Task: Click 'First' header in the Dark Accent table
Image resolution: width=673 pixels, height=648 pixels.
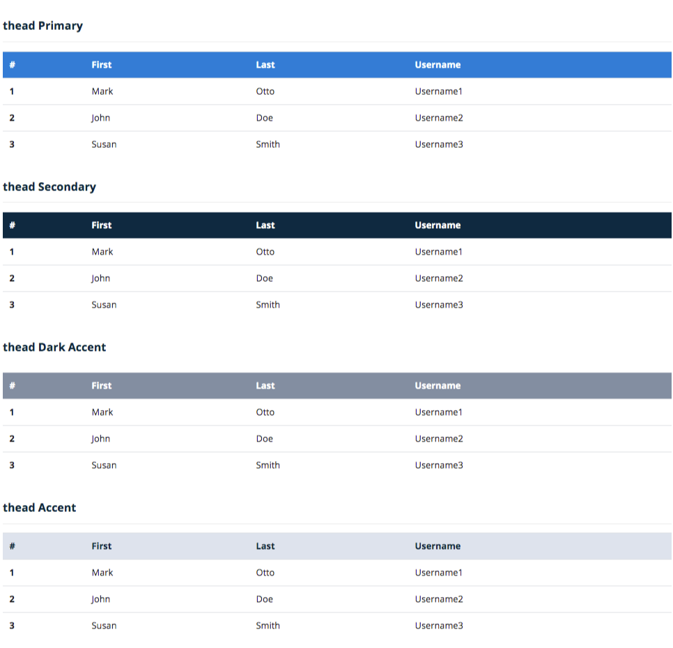Action: tap(101, 386)
